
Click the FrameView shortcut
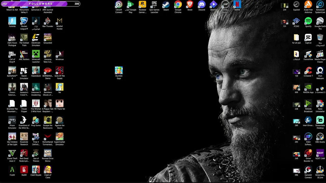[308, 54]
